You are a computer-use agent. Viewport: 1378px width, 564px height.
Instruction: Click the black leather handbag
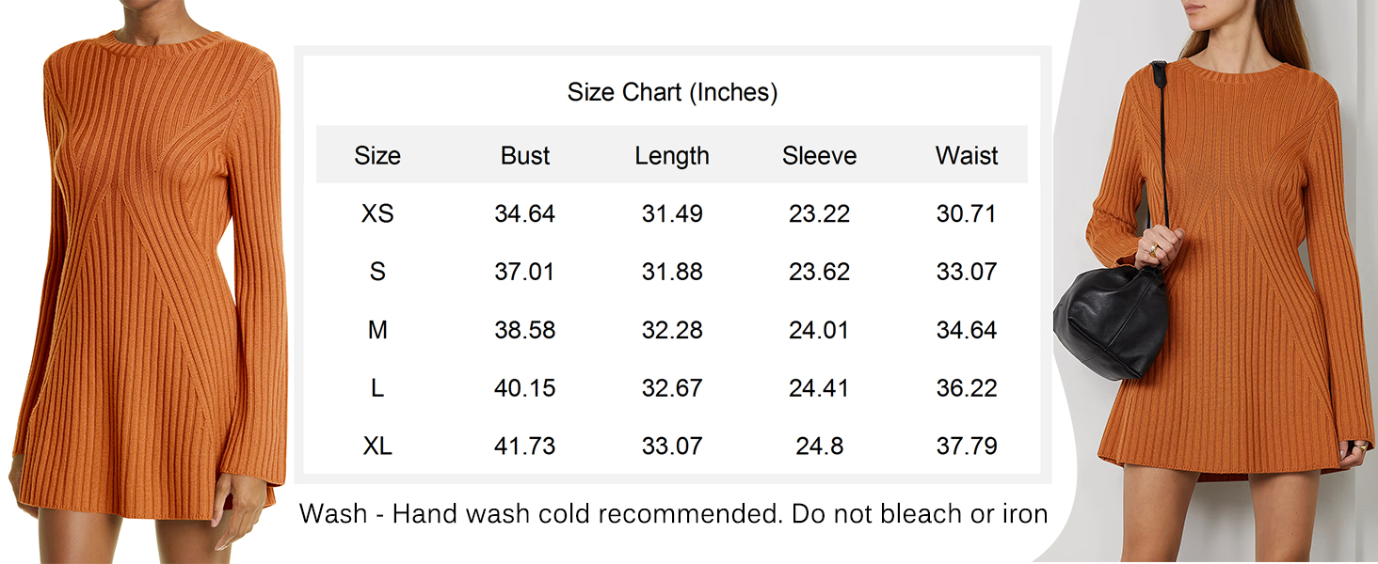1112,315
